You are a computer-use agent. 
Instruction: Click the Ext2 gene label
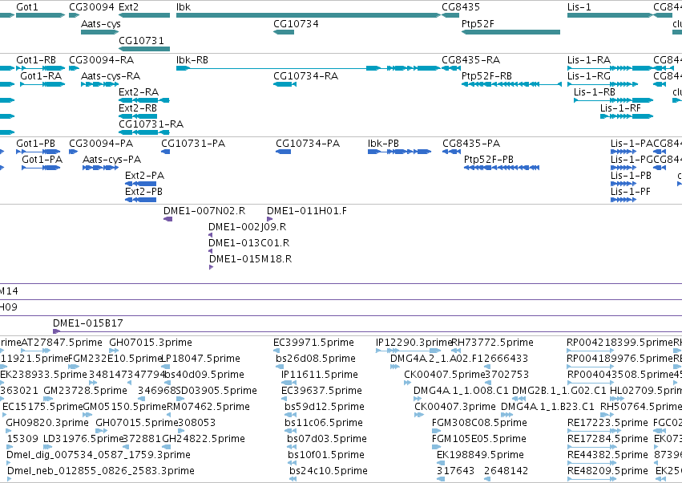(x=128, y=7)
